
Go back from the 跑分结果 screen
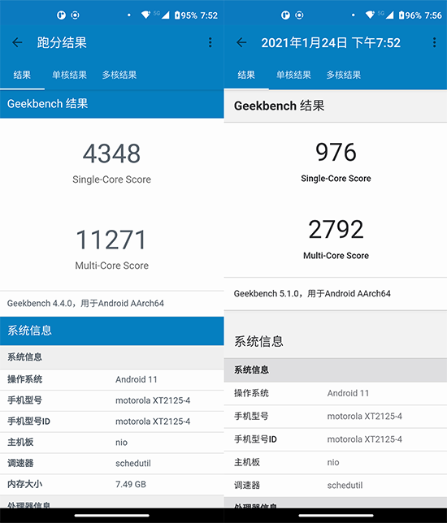click(x=17, y=42)
